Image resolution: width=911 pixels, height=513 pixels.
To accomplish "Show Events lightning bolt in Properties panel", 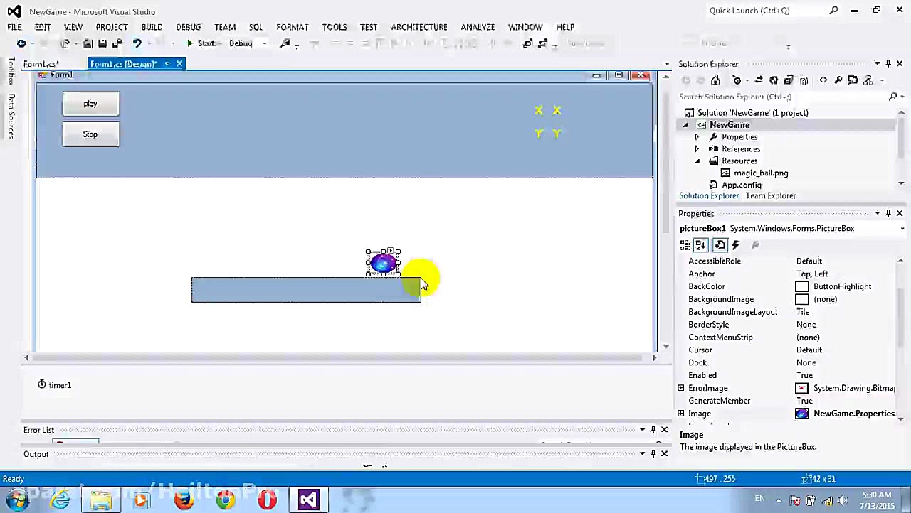I will click(736, 245).
